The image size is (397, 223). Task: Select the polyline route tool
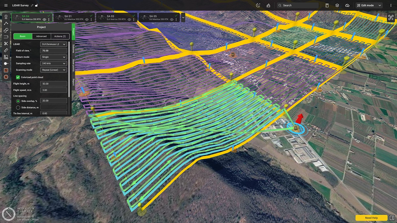click(x=6, y=23)
